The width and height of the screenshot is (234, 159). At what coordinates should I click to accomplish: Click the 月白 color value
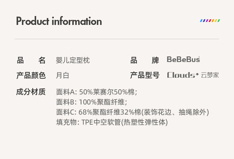[x=62, y=75]
